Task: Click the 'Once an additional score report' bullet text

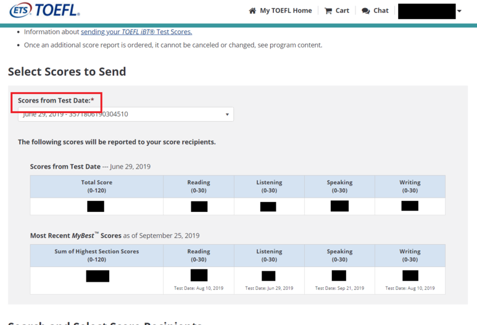Action: coord(173,45)
